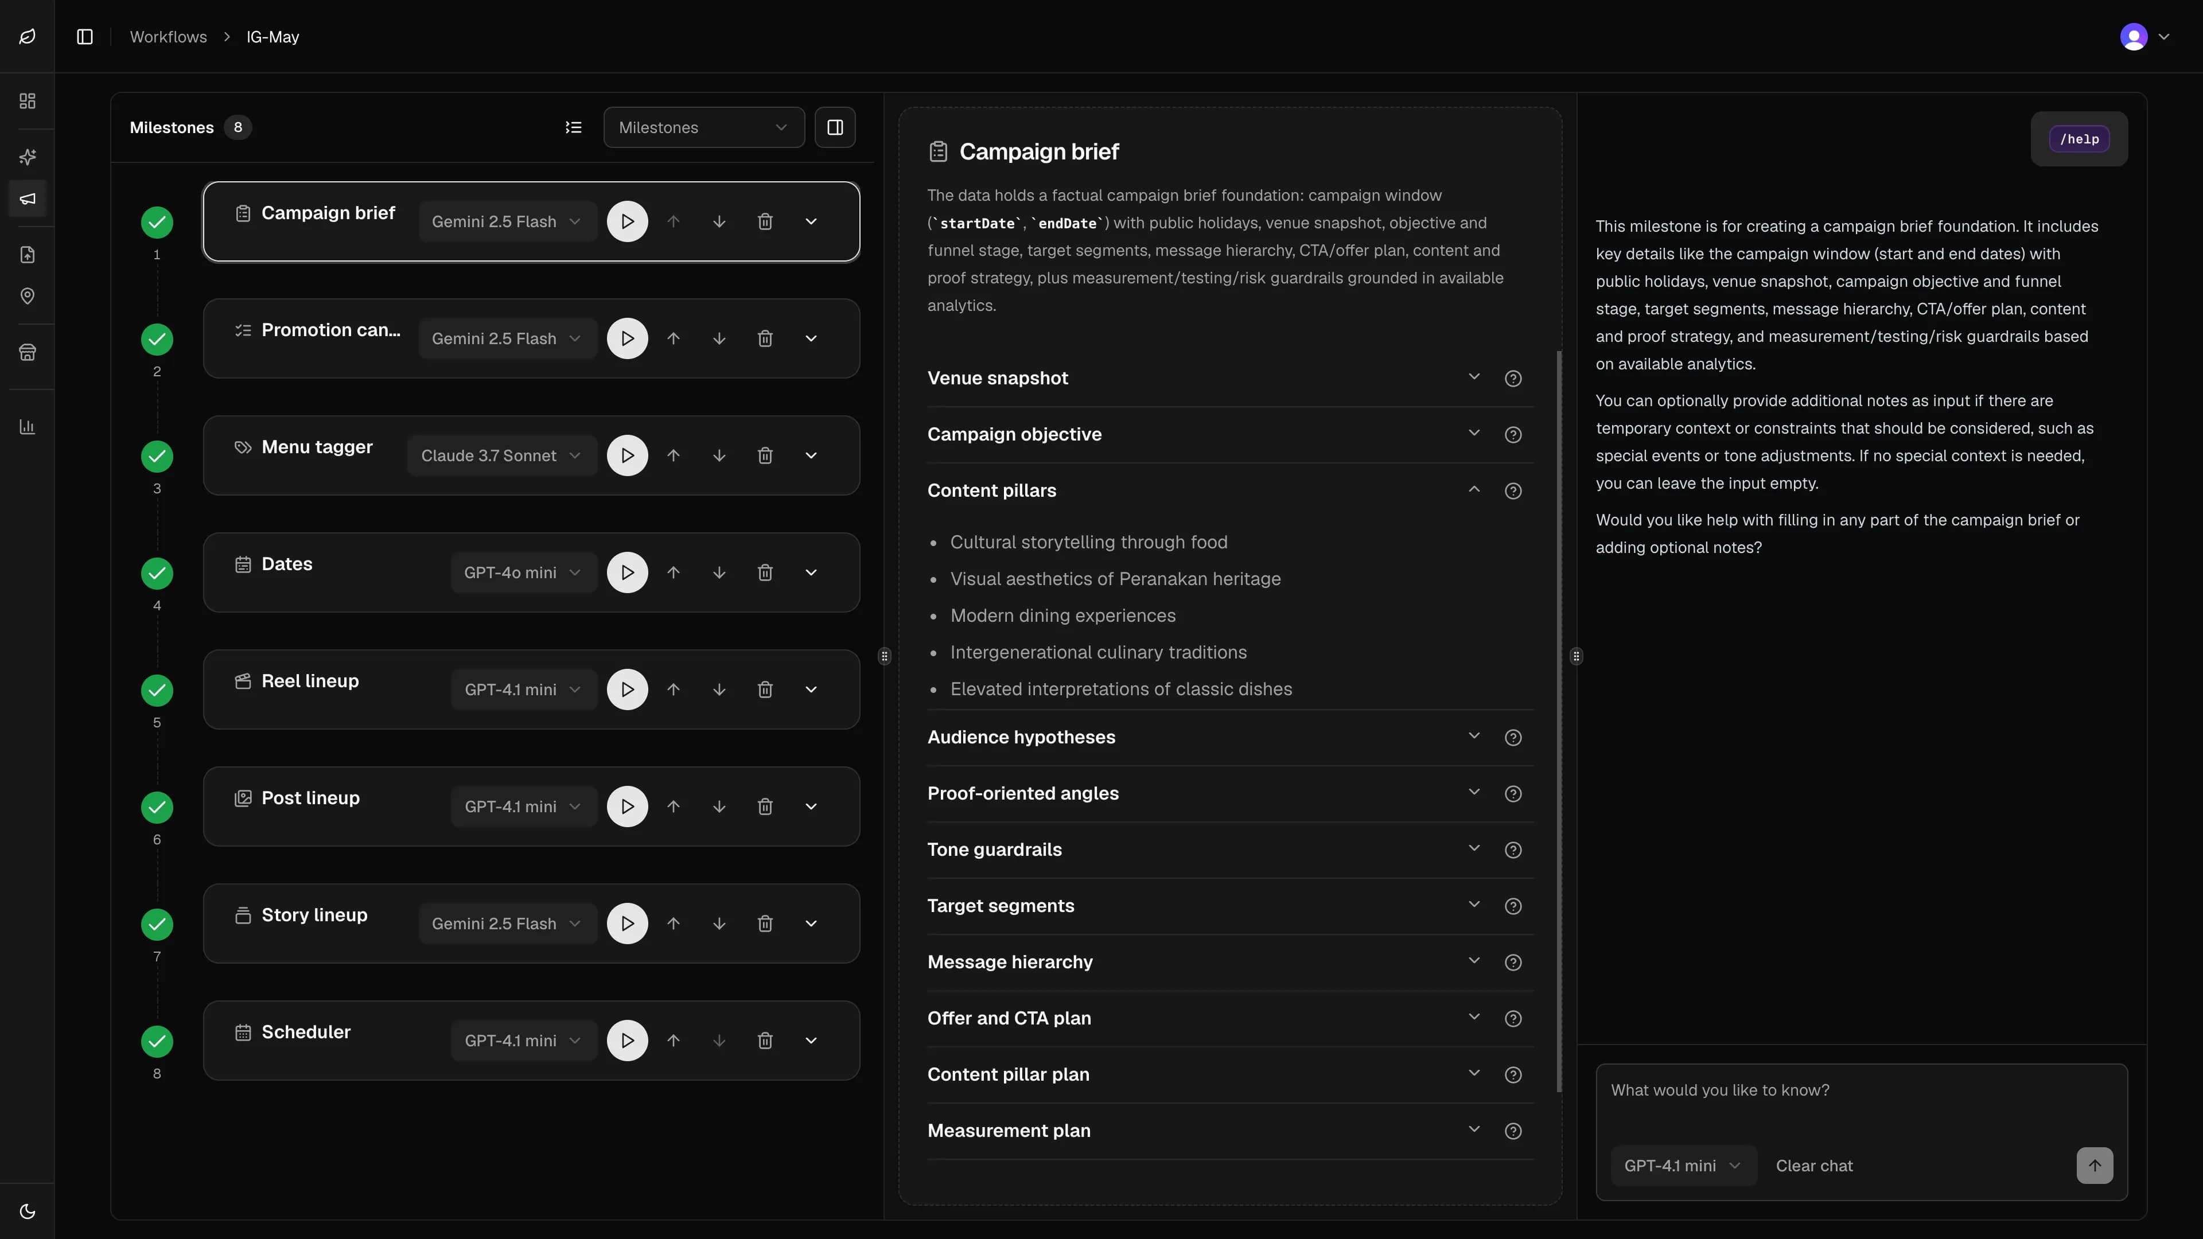Expand the Tone guardrails section
Viewport: 2203px width, 1239px height.
coord(1474,849)
